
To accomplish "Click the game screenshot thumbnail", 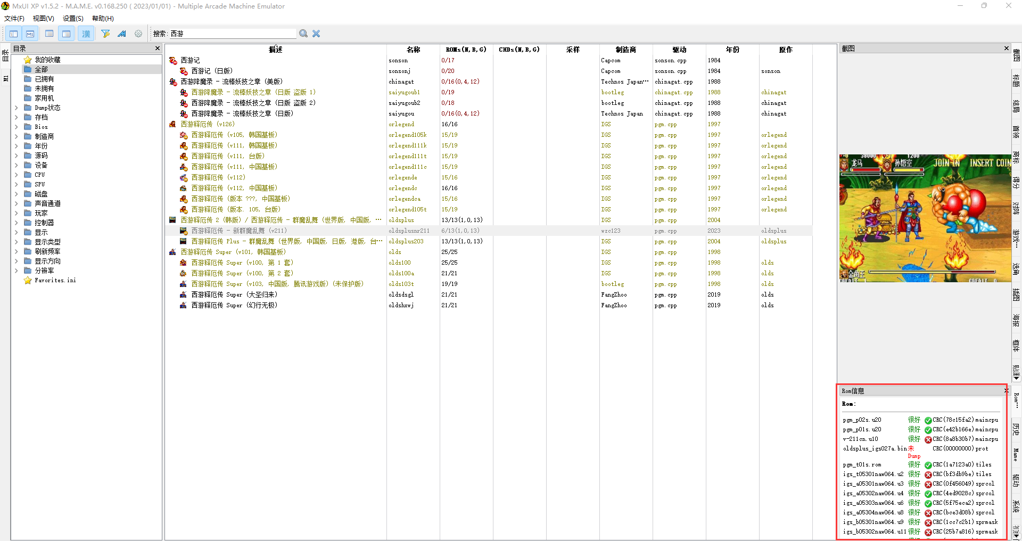I will 925,218.
